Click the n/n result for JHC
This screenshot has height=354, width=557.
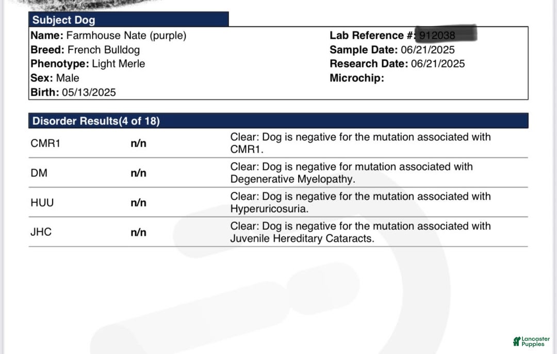tap(139, 232)
